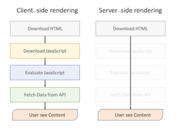Click the faded Download JavaScript box
Screen dimensions: 178x137
click(x=131, y=51)
